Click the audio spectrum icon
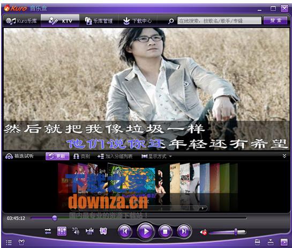The height and width of the screenshot is (248, 292). [89, 231]
